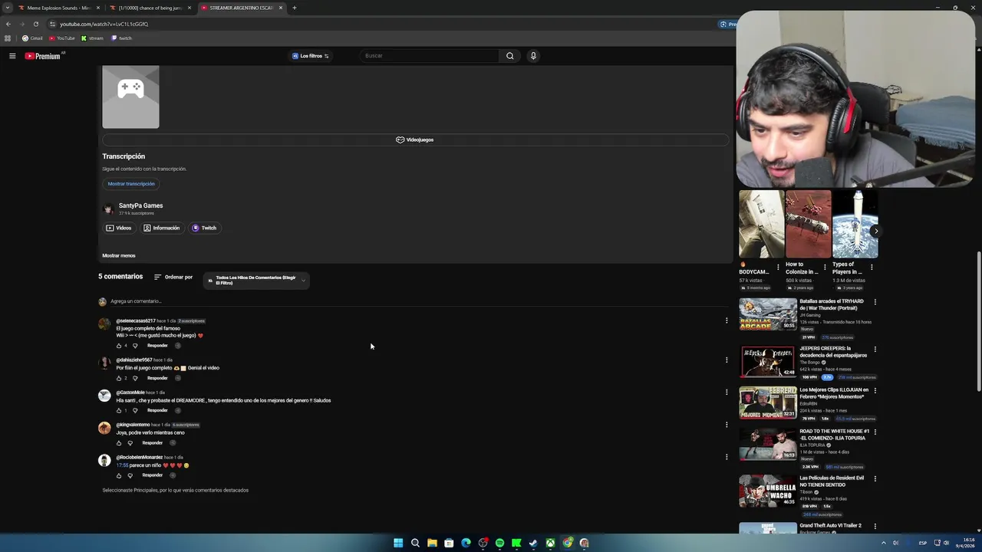982x552 pixels.
Task: Click the Mostrar transcripción button
Action: (131, 184)
